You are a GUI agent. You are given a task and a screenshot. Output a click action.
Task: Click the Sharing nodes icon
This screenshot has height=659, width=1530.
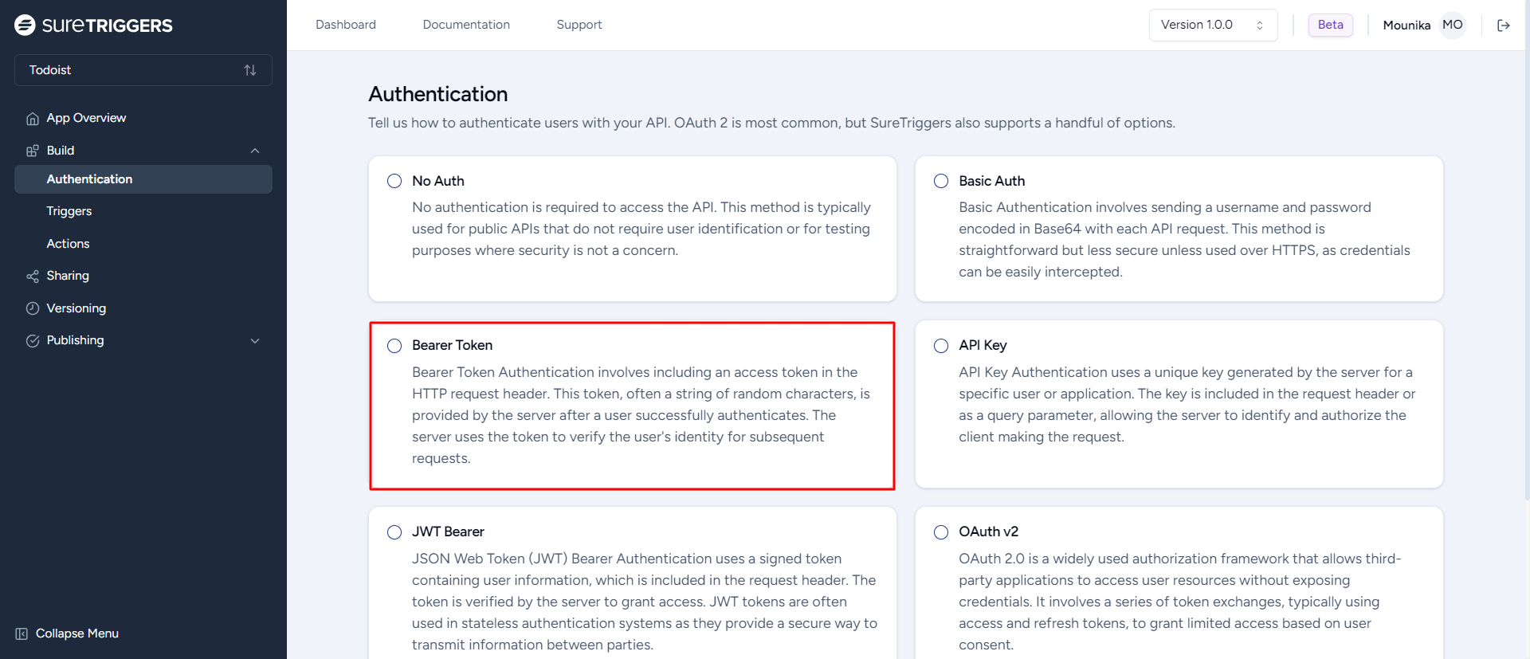33,277
